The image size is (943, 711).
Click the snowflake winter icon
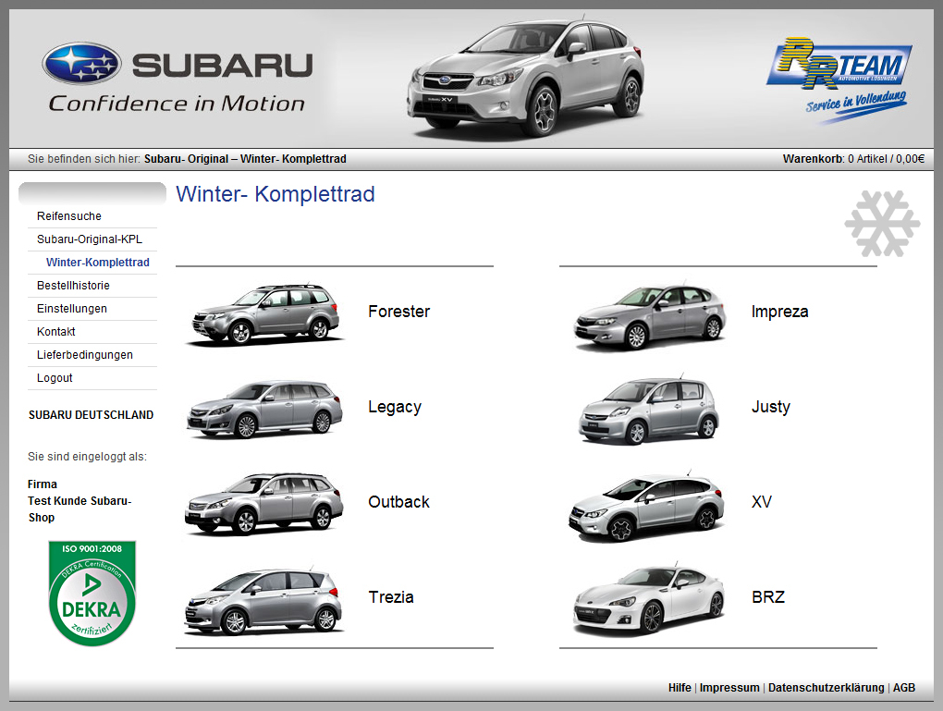(x=882, y=223)
